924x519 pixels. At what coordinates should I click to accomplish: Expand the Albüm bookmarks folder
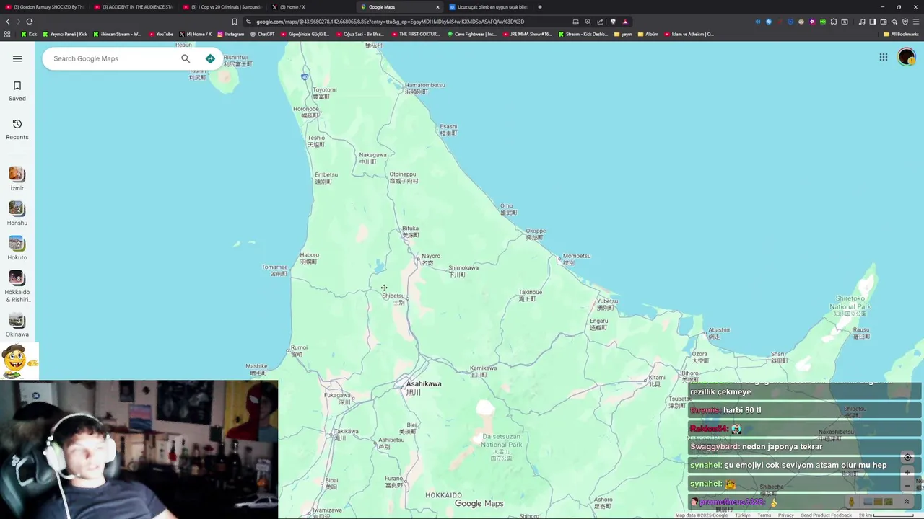648,34
